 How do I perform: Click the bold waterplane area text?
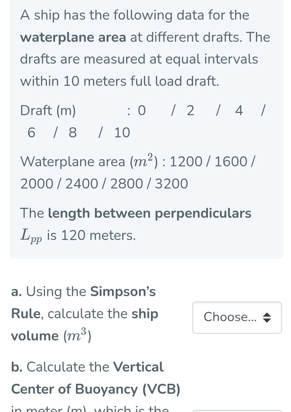(x=72, y=37)
